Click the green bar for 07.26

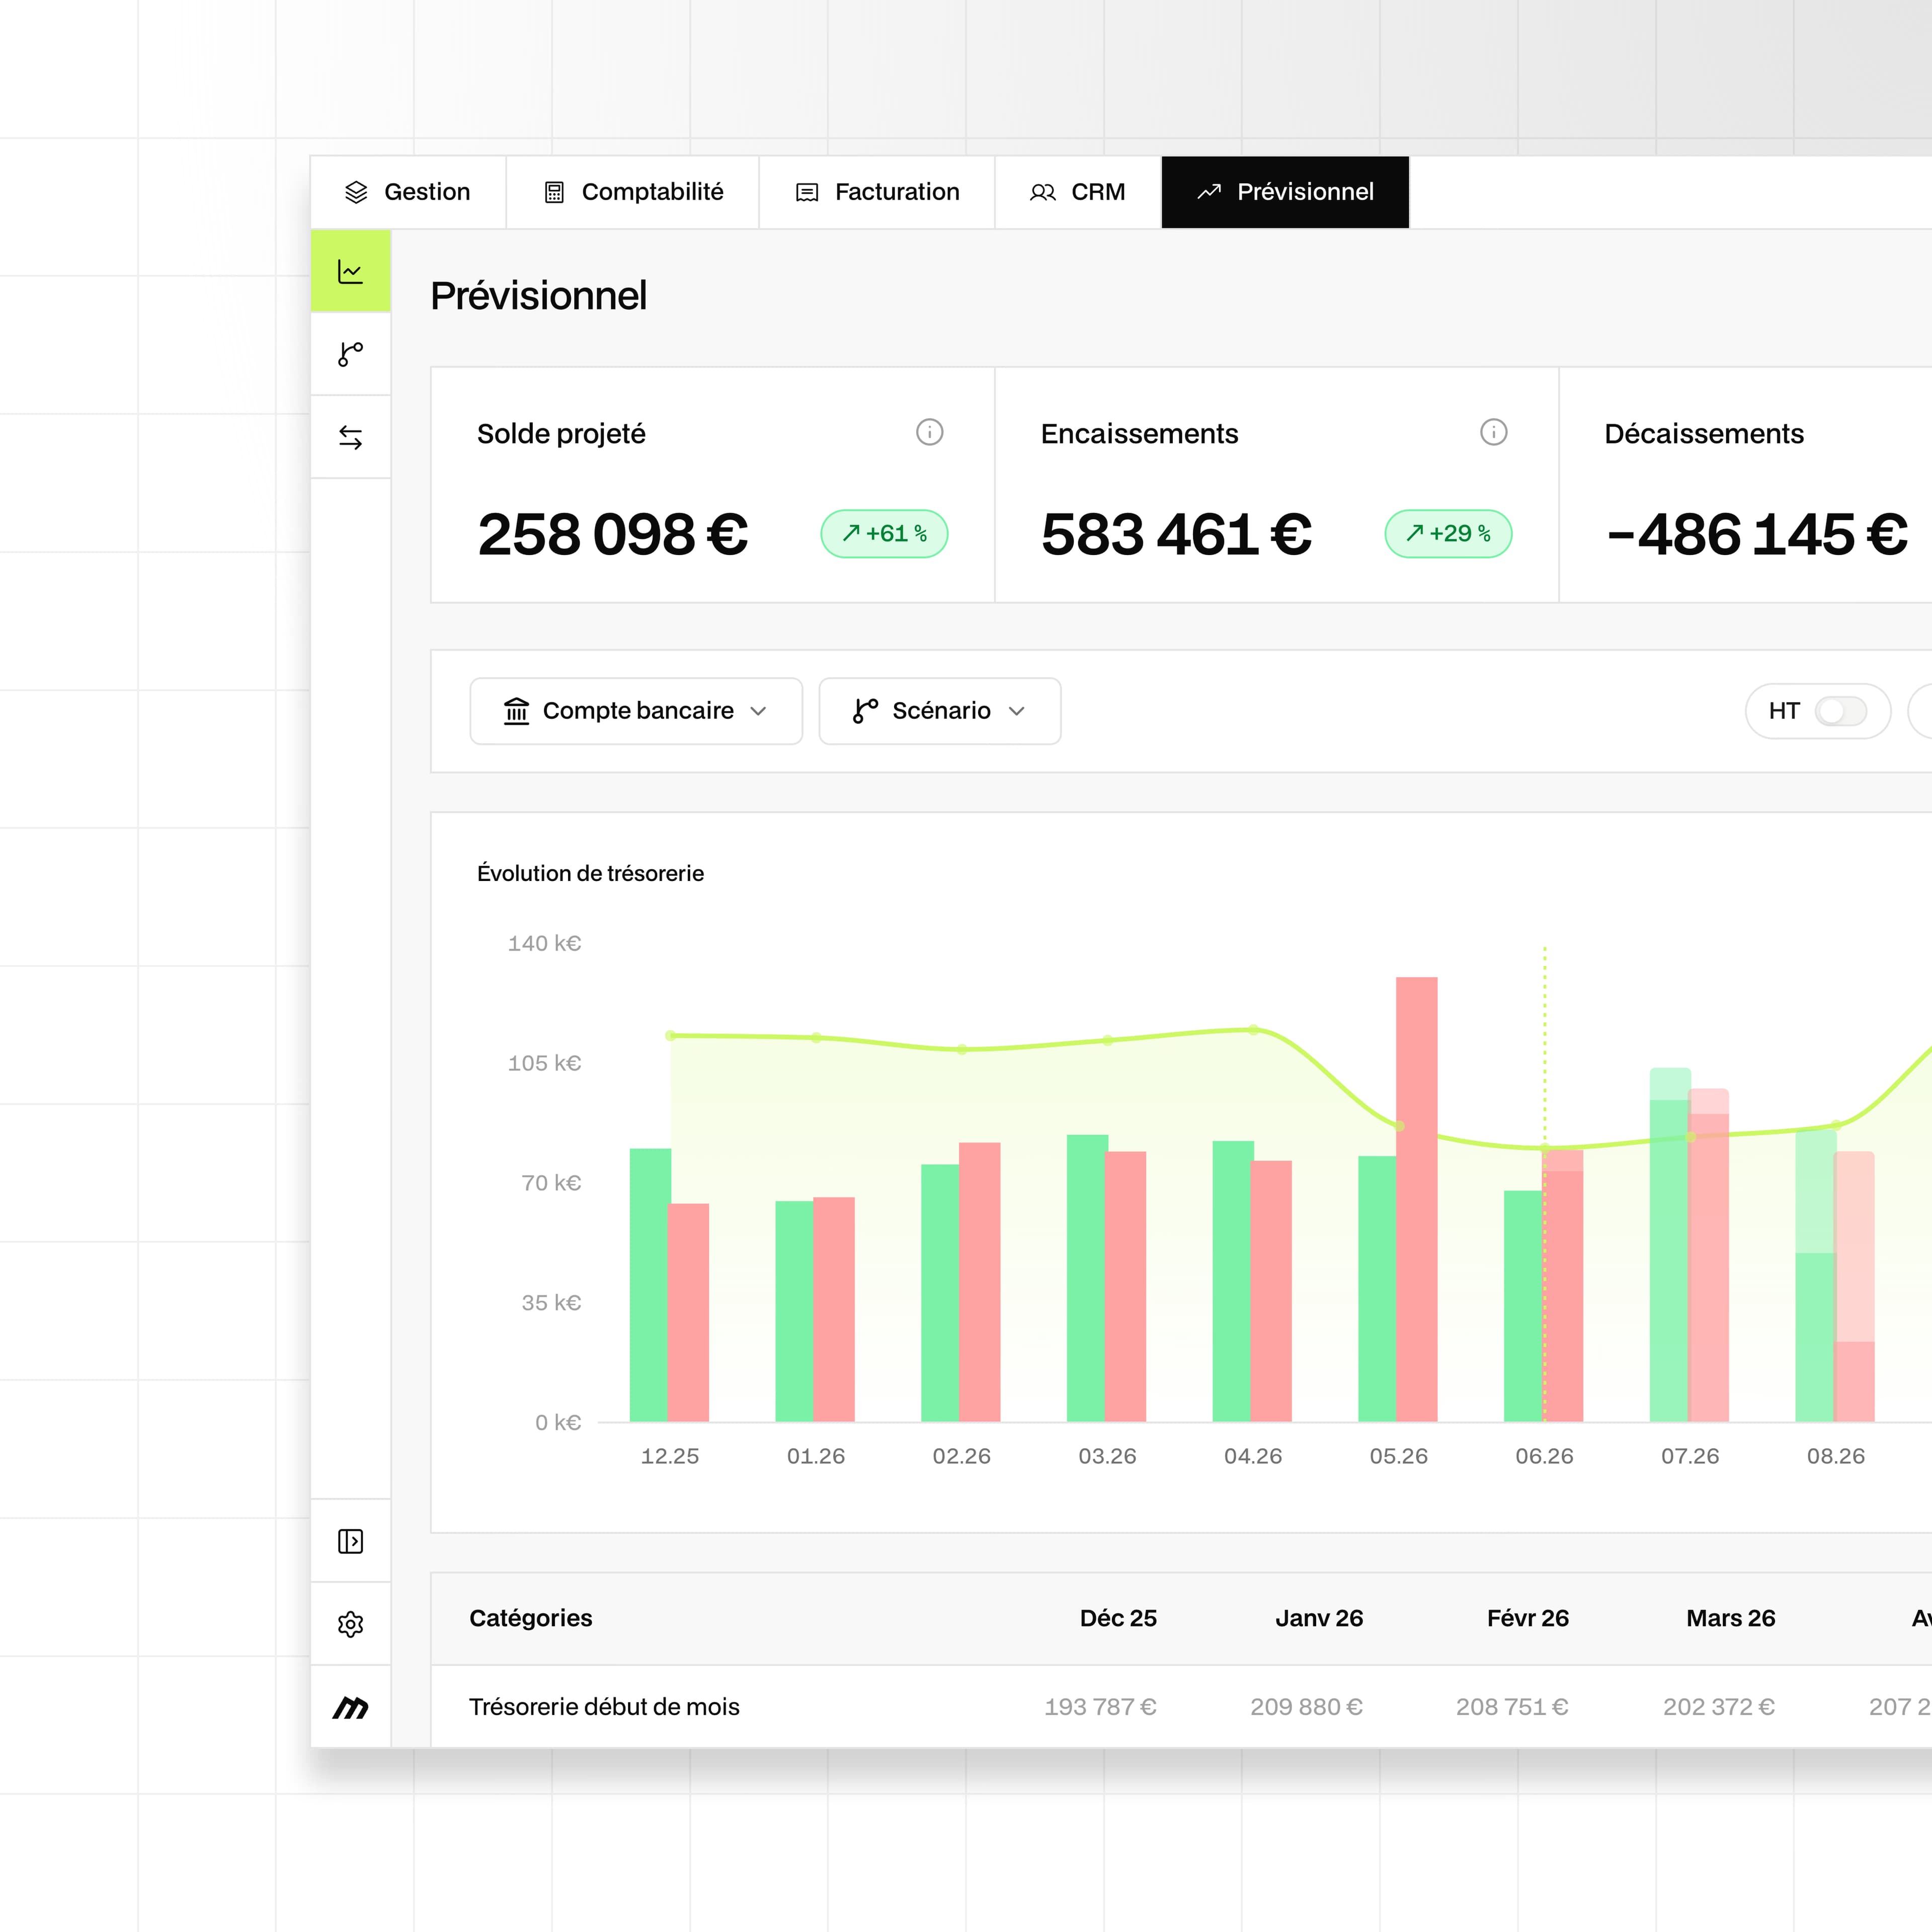coord(1669,1245)
